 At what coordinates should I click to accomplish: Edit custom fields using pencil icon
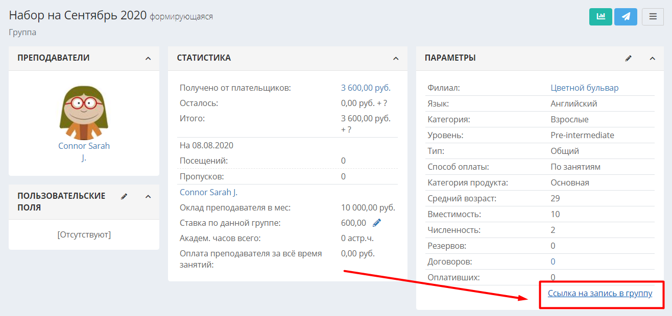point(124,196)
